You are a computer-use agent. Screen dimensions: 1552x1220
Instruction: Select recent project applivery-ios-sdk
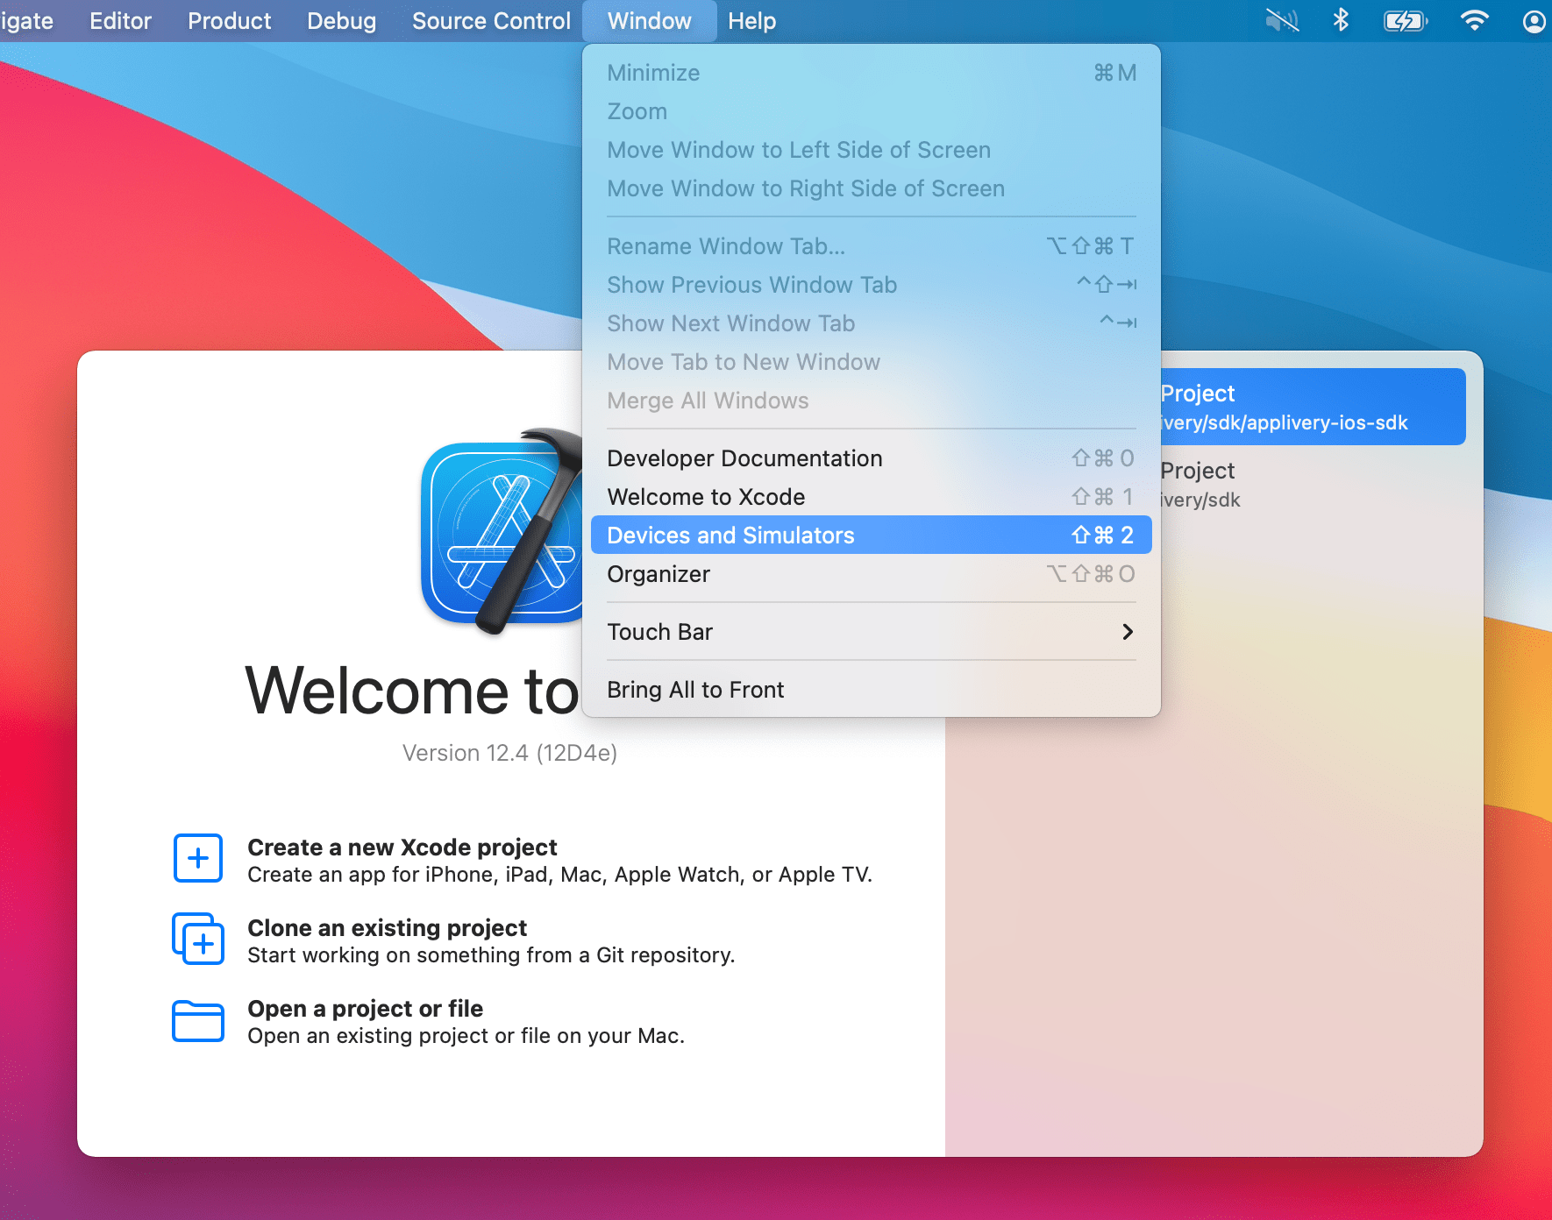point(1313,407)
